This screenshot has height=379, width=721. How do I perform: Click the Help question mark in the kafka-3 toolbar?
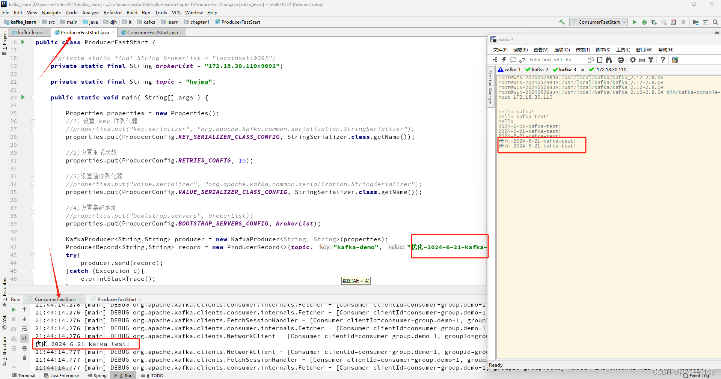pos(663,60)
